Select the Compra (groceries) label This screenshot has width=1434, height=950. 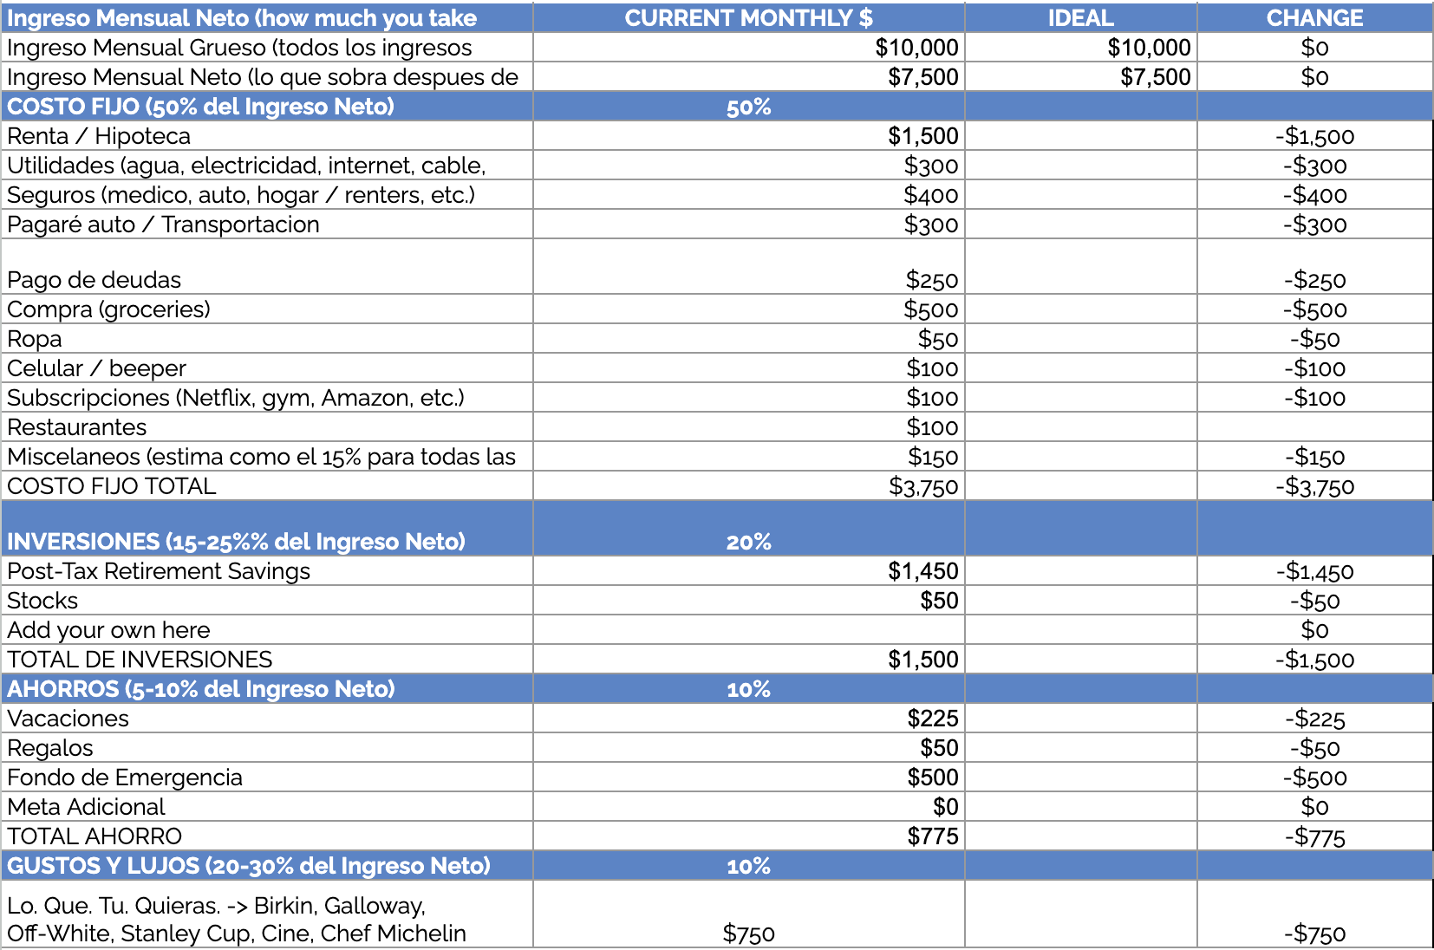click(108, 309)
